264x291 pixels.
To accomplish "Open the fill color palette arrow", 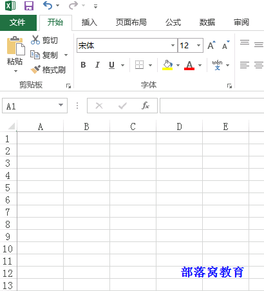I will 178,65.
